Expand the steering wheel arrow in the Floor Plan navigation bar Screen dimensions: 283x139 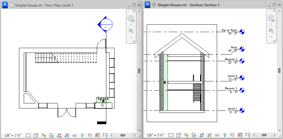pyautogui.click(x=131, y=24)
